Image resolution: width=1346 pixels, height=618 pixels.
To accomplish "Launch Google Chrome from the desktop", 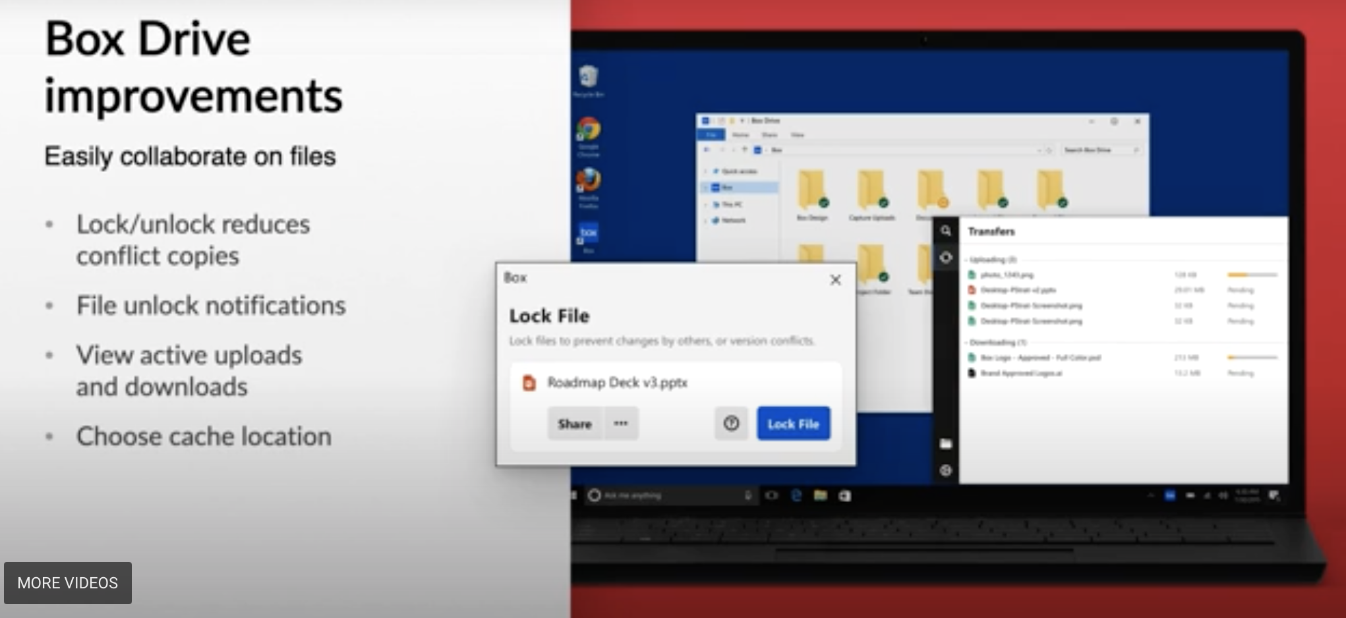I will [x=588, y=136].
